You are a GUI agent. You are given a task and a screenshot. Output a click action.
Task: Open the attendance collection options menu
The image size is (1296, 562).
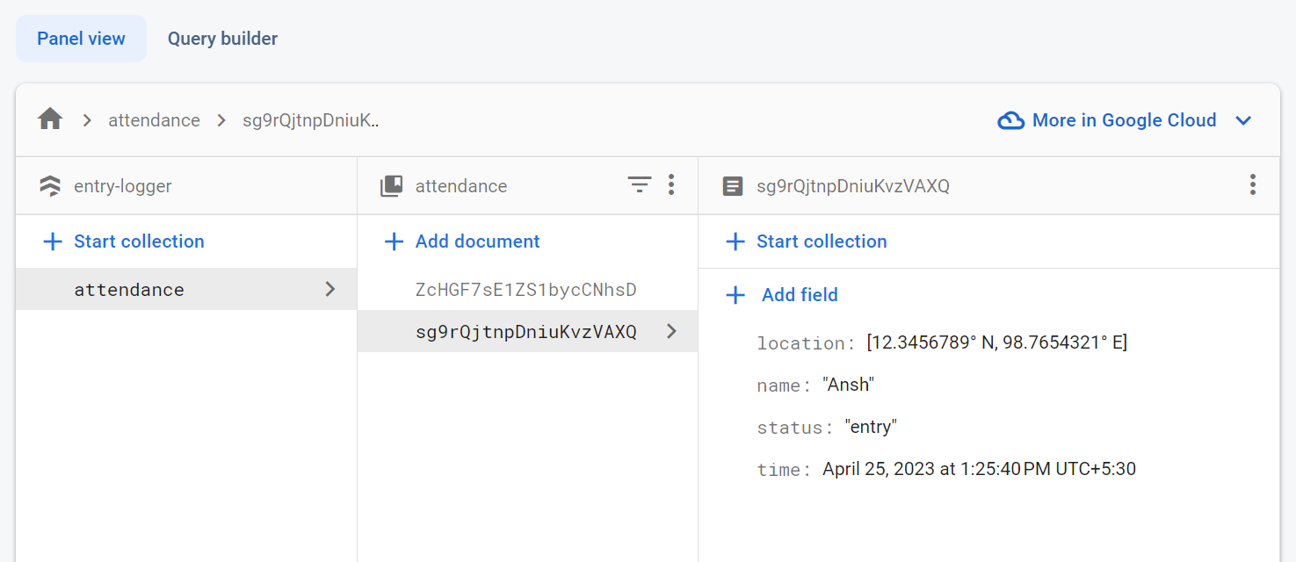671,184
